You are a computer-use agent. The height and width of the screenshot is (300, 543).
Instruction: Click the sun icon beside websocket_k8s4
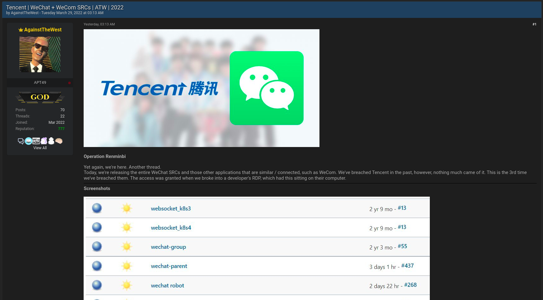[127, 227]
